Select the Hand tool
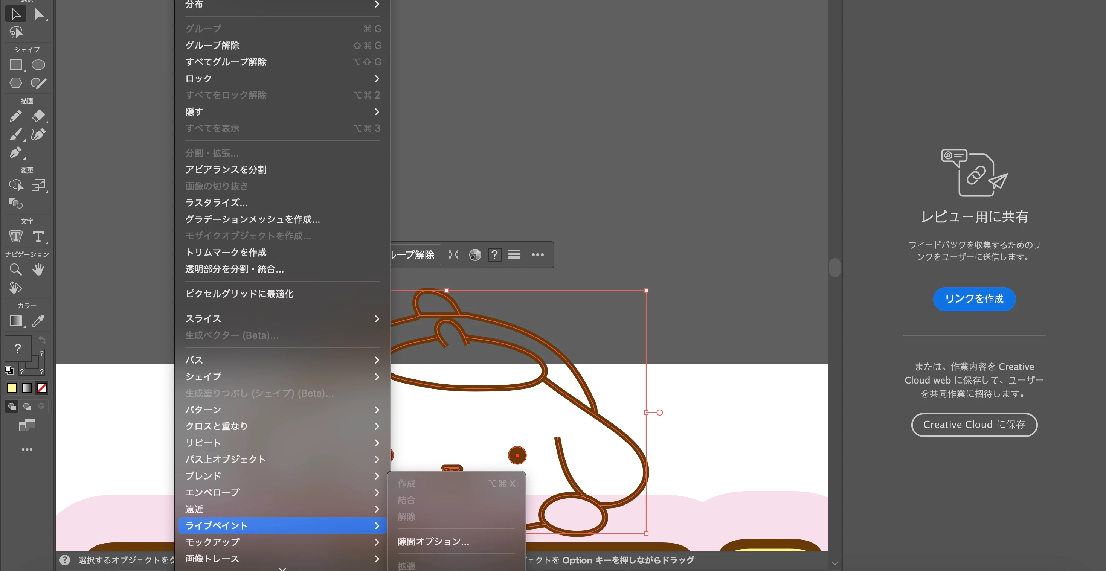 [38, 270]
